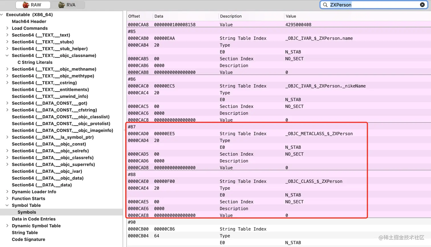Select Section64 (__DATA,__objc_ivar) item
The height and width of the screenshot is (247, 431).
point(47,172)
